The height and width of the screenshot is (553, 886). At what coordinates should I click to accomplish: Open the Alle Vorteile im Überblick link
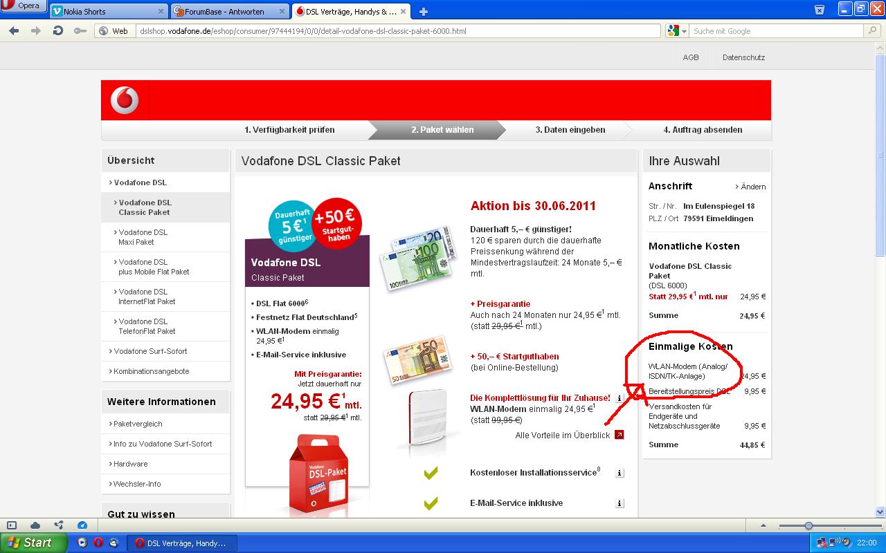[563, 435]
